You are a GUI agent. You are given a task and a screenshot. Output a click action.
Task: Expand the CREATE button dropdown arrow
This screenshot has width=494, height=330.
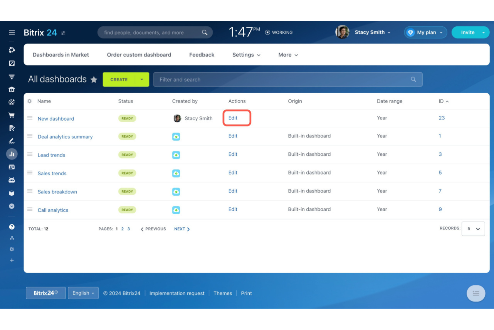pyautogui.click(x=142, y=80)
